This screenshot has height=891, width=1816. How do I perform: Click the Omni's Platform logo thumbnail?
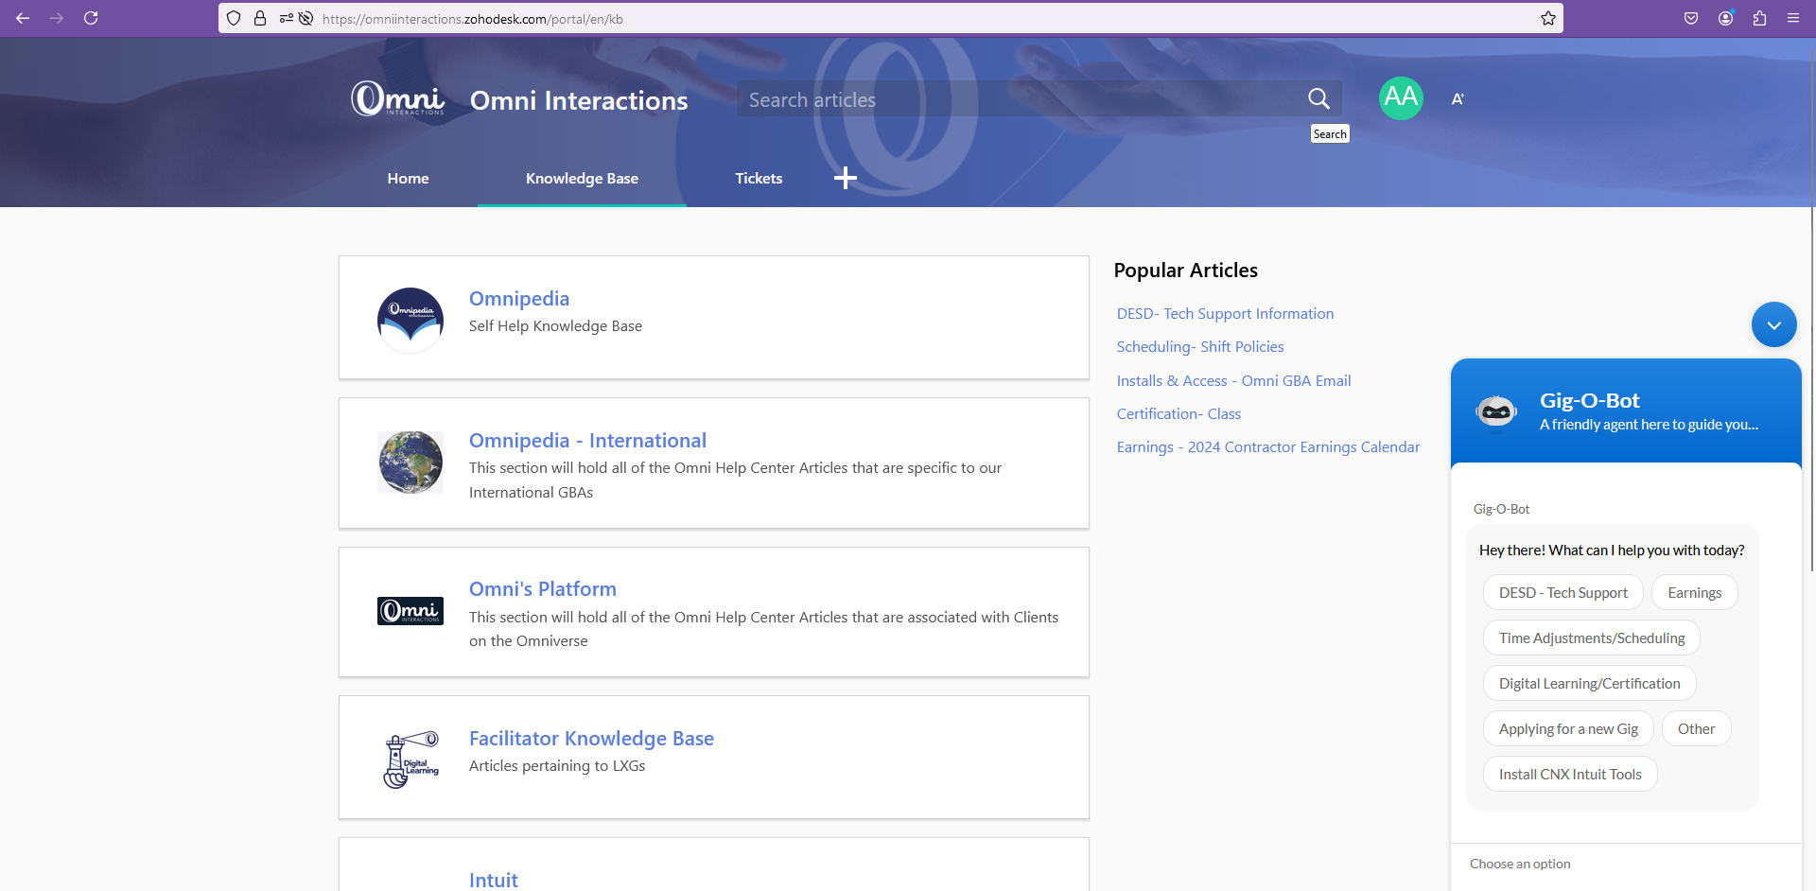click(x=410, y=611)
